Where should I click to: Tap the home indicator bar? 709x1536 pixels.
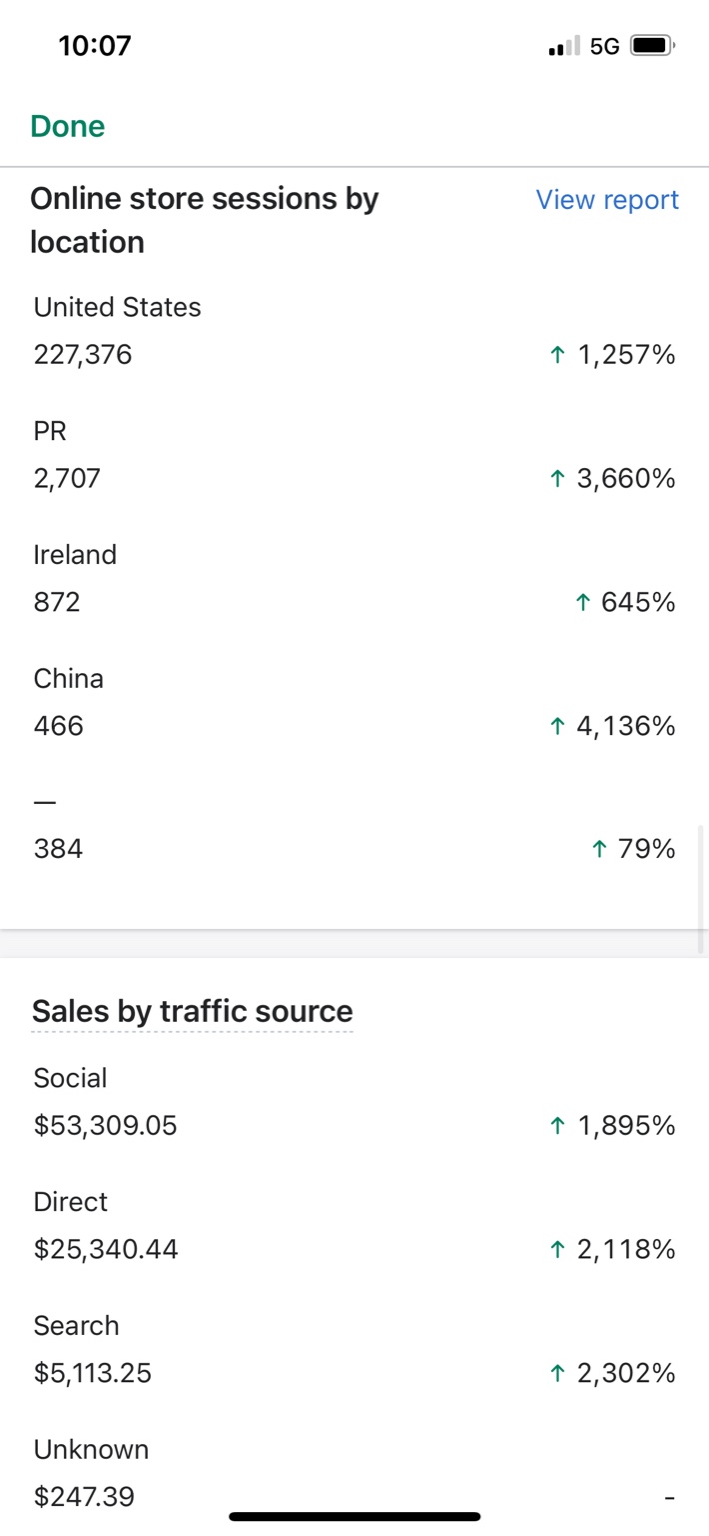pyautogui.click(x=354, y=1517)
